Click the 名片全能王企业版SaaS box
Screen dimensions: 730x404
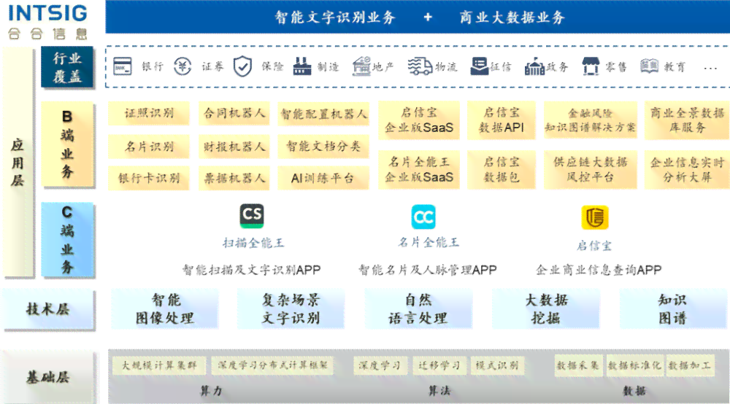(x=419, y=170)
